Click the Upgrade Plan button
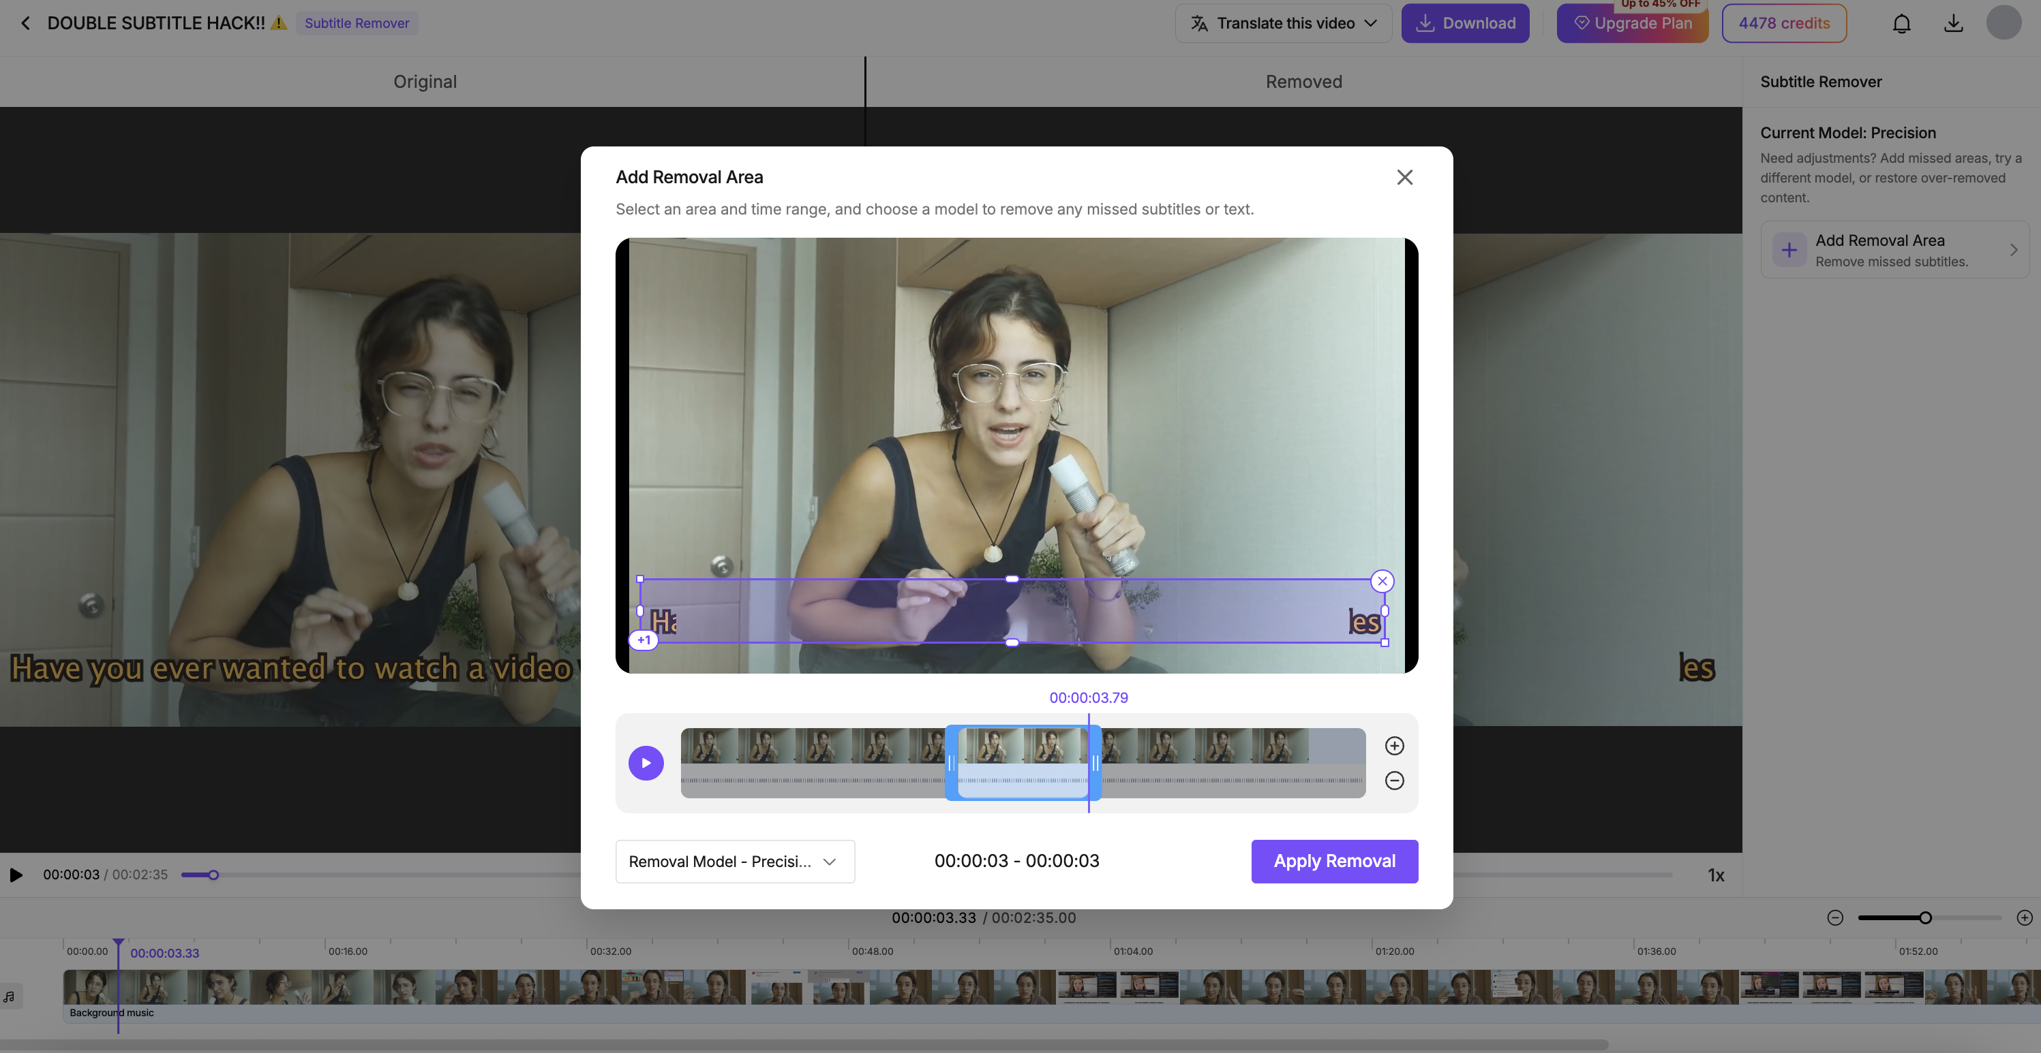The height and width of the screenshot is (1053, 2041). [1632, 23]
